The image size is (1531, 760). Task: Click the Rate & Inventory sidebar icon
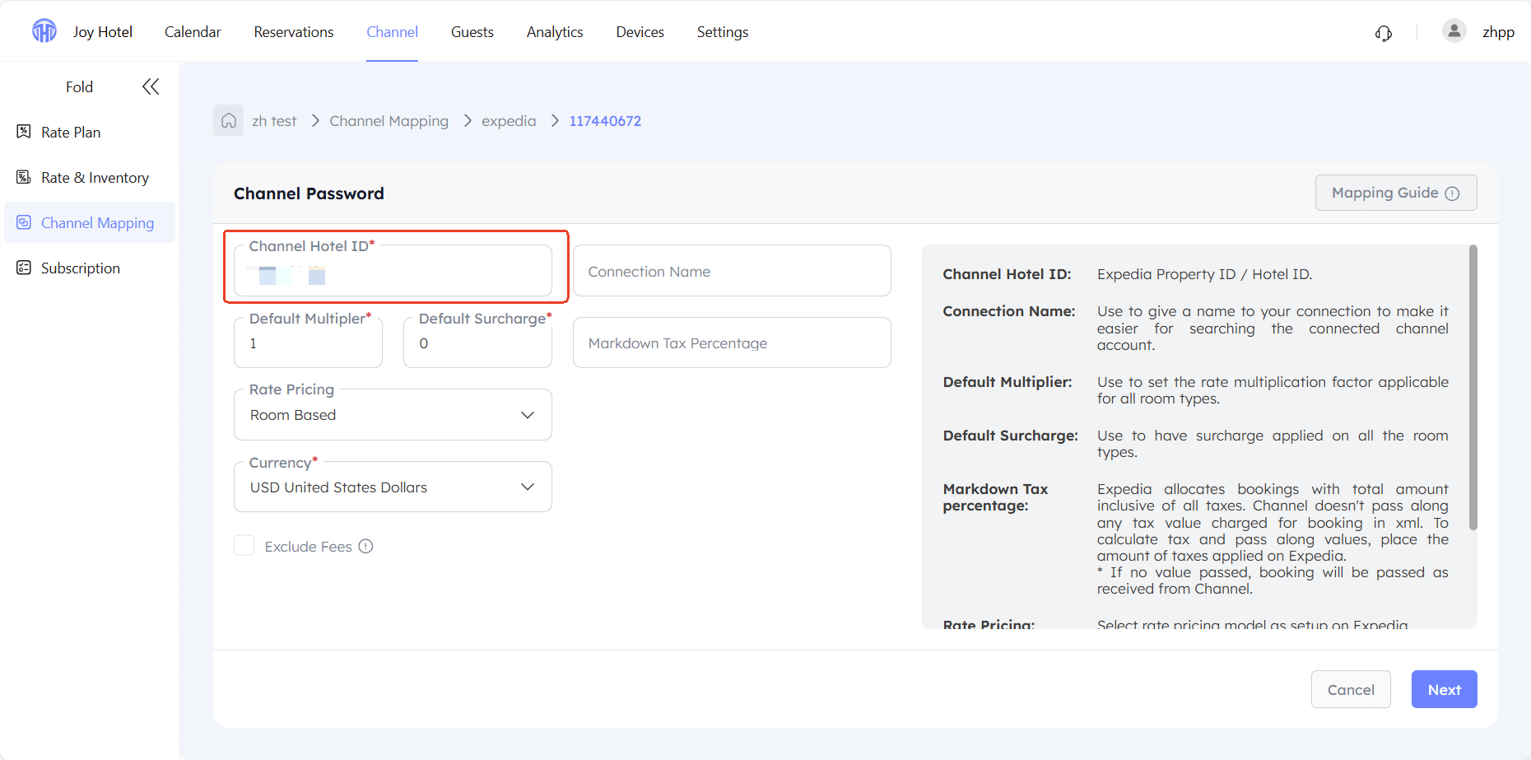pyautogui.click(x=24, y=177)
